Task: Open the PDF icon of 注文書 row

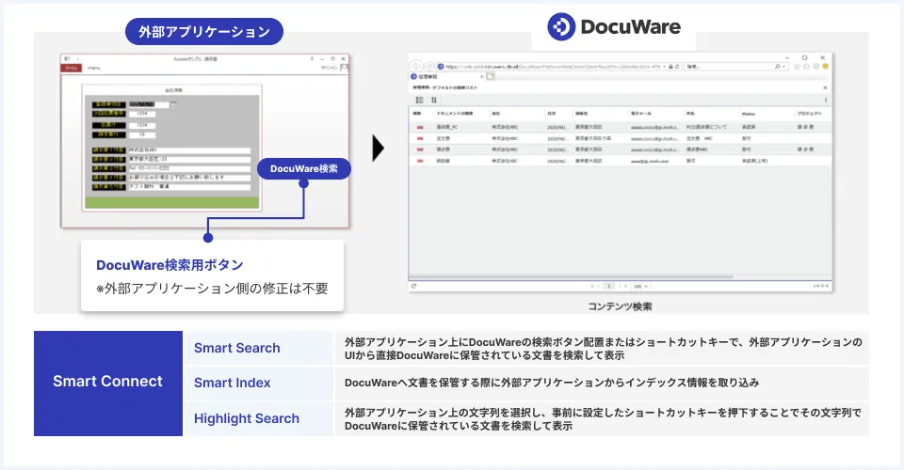Action: [420, 138]
